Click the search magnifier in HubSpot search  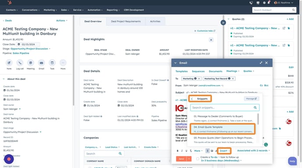[293, 10]
